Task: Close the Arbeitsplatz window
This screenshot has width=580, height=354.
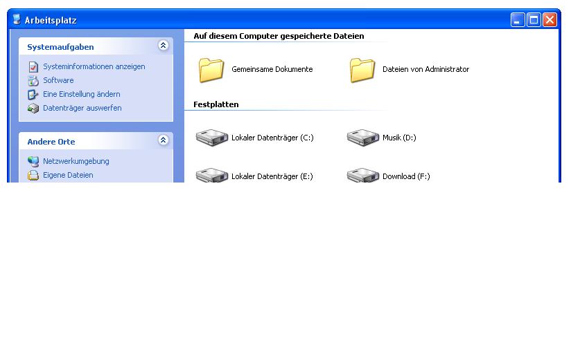Action: click(550, 19)
